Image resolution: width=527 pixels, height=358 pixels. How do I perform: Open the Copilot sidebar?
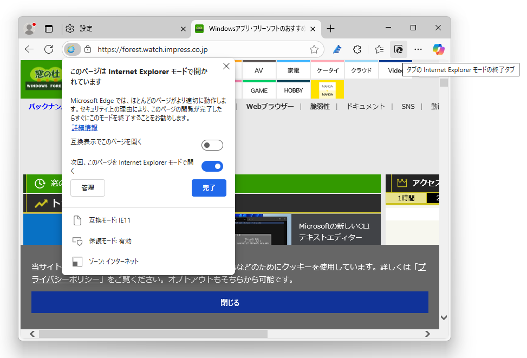[438, 49]
